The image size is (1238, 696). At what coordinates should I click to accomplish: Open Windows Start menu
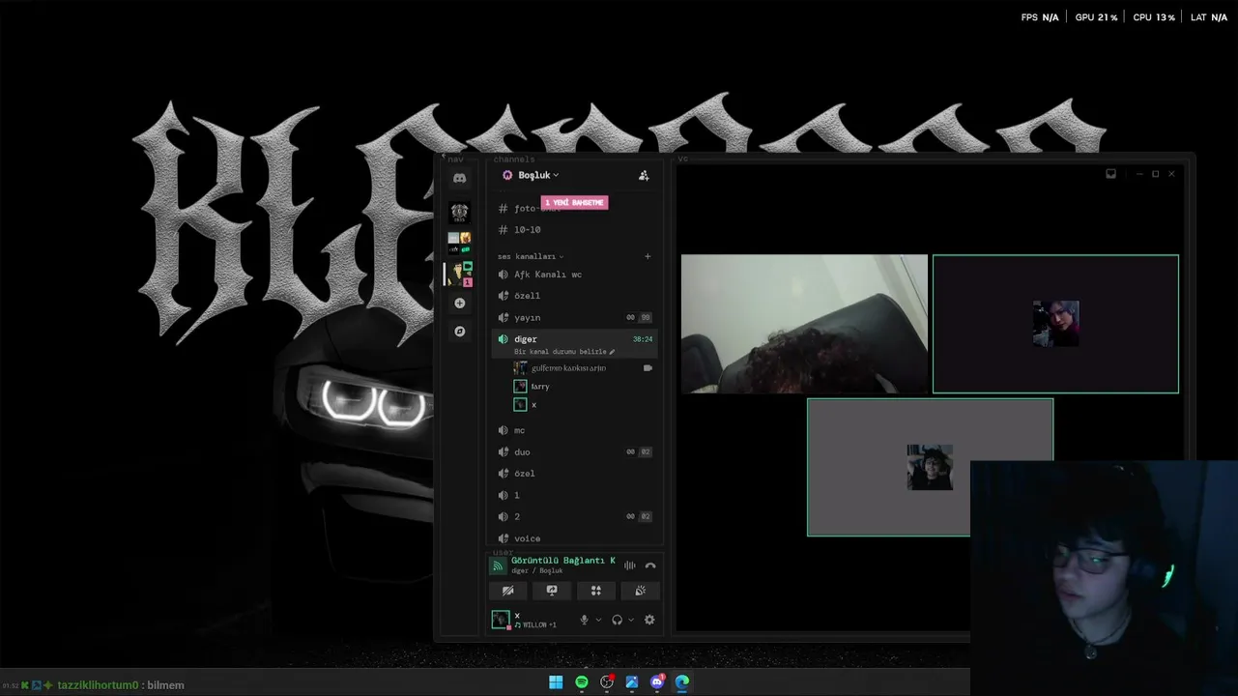tap(556, 682)
